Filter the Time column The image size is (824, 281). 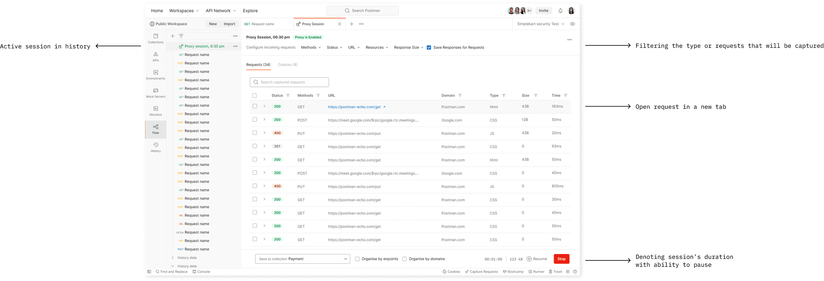(566, 96)
